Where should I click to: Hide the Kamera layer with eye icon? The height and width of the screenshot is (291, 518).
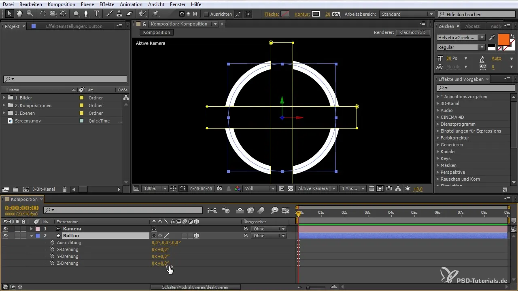(5, 229)
